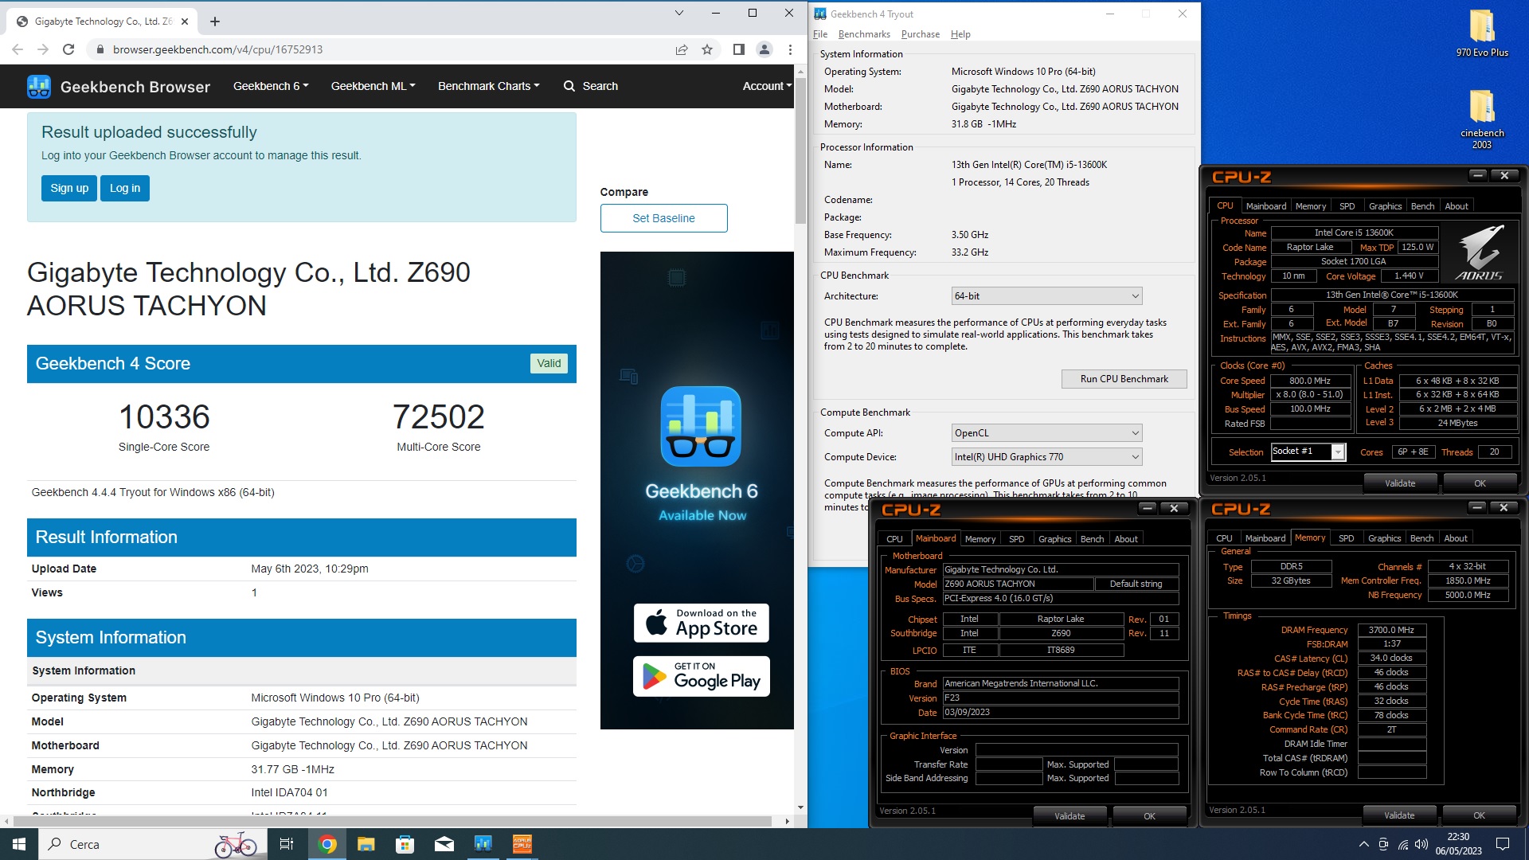Image resolution: width=1529 pixels, height=860 pixels.
Task: Expand Benchmark Charts dropdown
Action: [x=488, y=86]
